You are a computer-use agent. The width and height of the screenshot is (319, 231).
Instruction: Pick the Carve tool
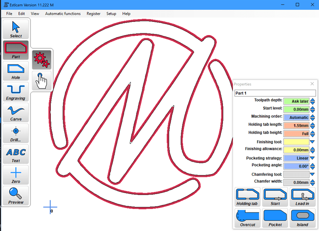16,112
